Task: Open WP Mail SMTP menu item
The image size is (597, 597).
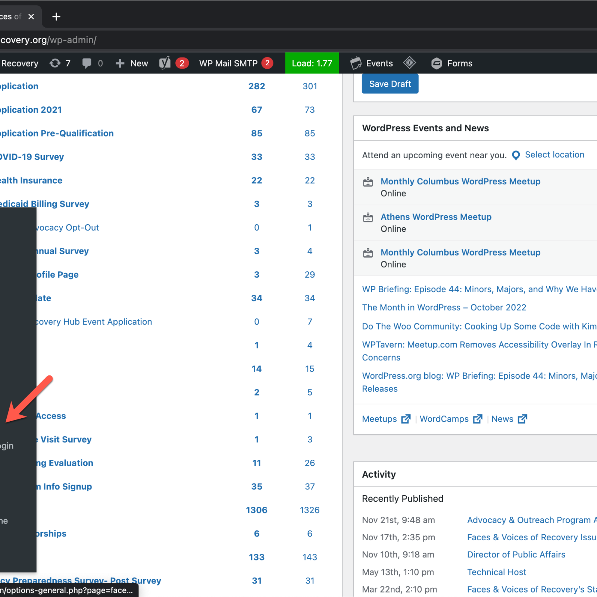Action: 228,63
